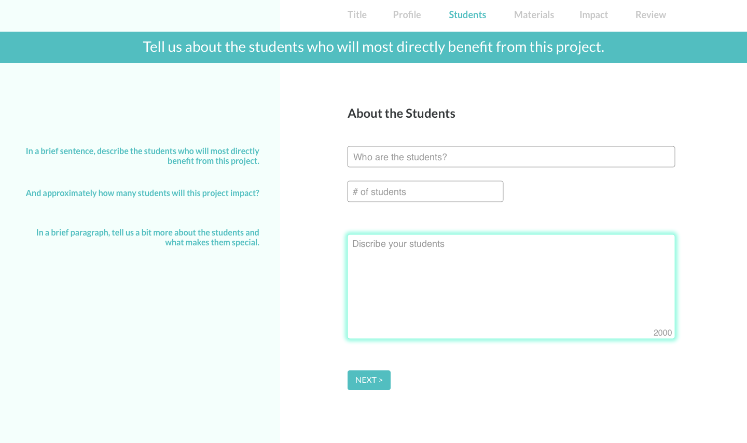Click the 'benefit from this project' label line

click(213, 161)
